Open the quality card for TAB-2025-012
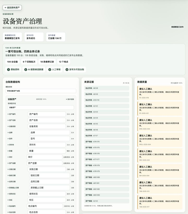Image resolution: width=188 pixels, height=214 pixels. point(160,187)
